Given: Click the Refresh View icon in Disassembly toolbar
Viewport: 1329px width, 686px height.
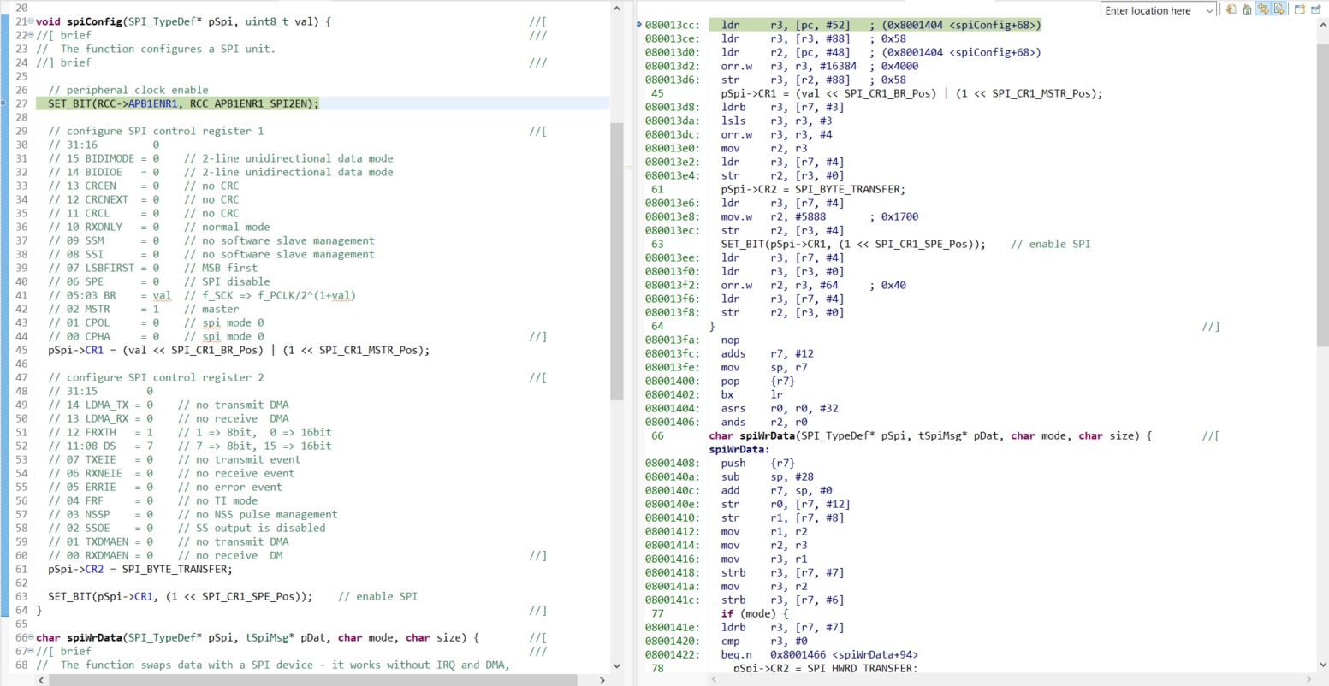Looking at the screenshot, I should 1231,9.
